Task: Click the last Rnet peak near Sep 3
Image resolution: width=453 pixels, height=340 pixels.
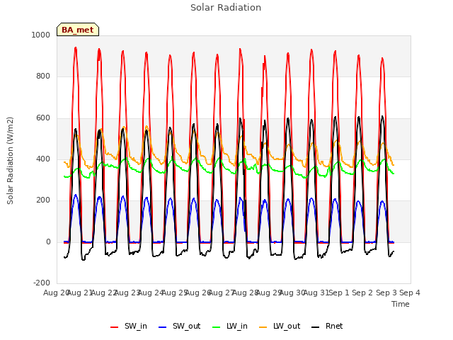Action: [382, 117]
